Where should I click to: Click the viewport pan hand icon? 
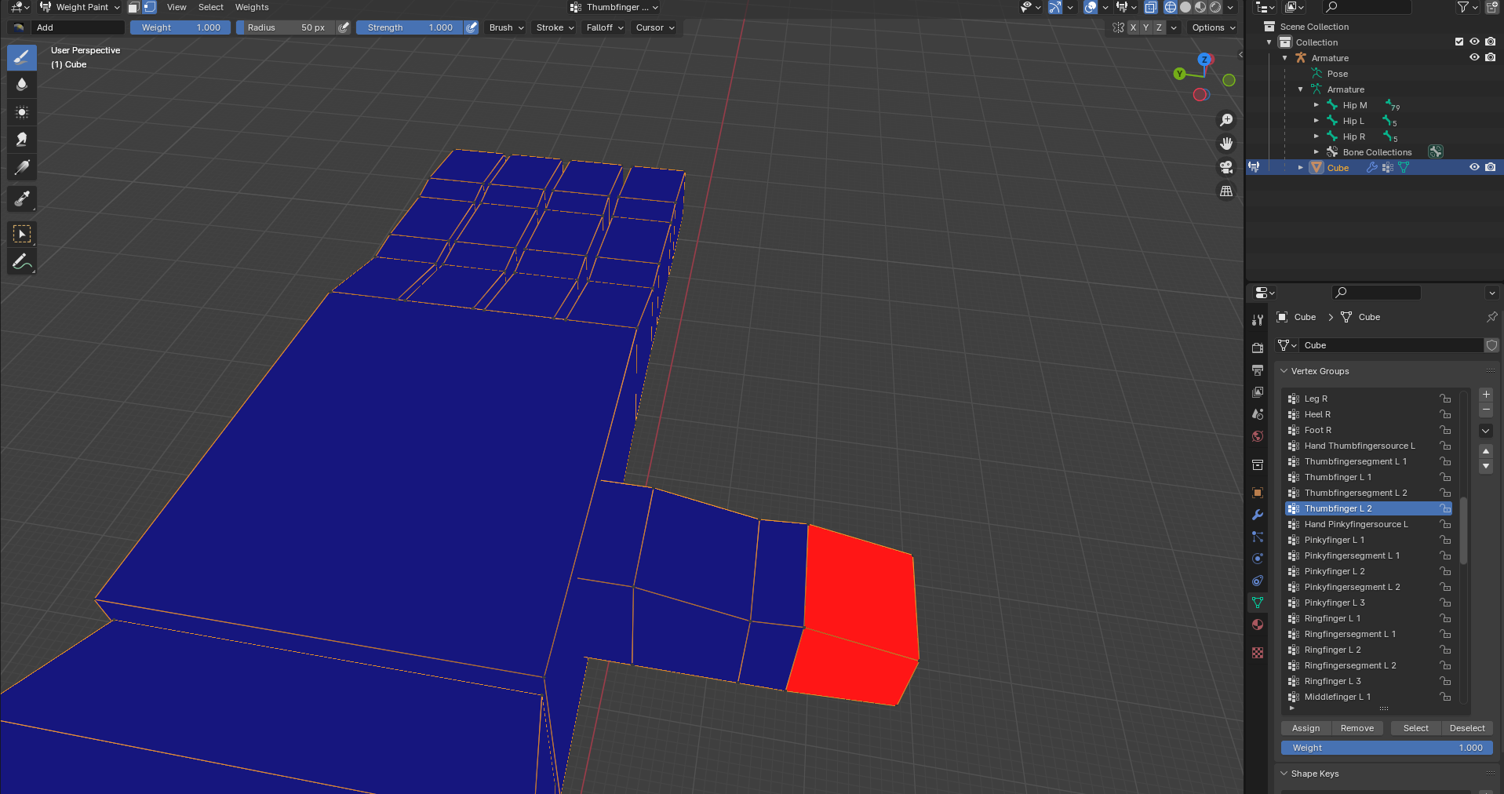pos(1226,144)
